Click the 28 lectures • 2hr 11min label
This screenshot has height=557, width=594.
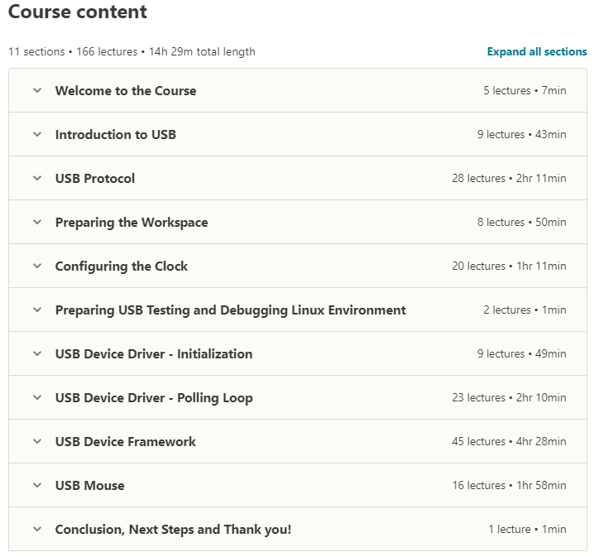(509, 178)
